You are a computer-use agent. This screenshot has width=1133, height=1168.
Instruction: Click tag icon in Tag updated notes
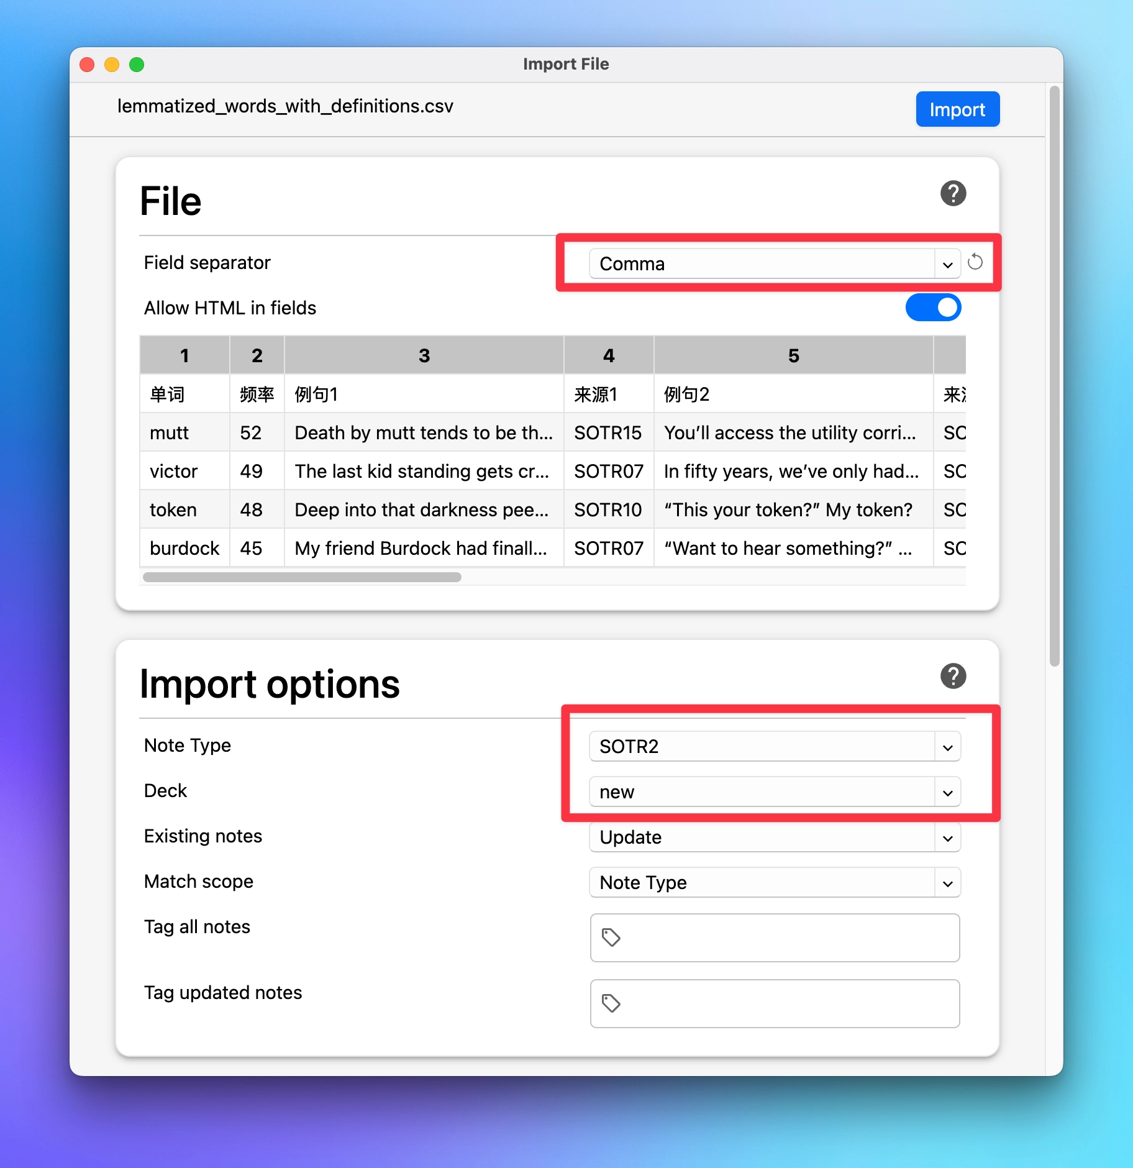pos(611,1003)
